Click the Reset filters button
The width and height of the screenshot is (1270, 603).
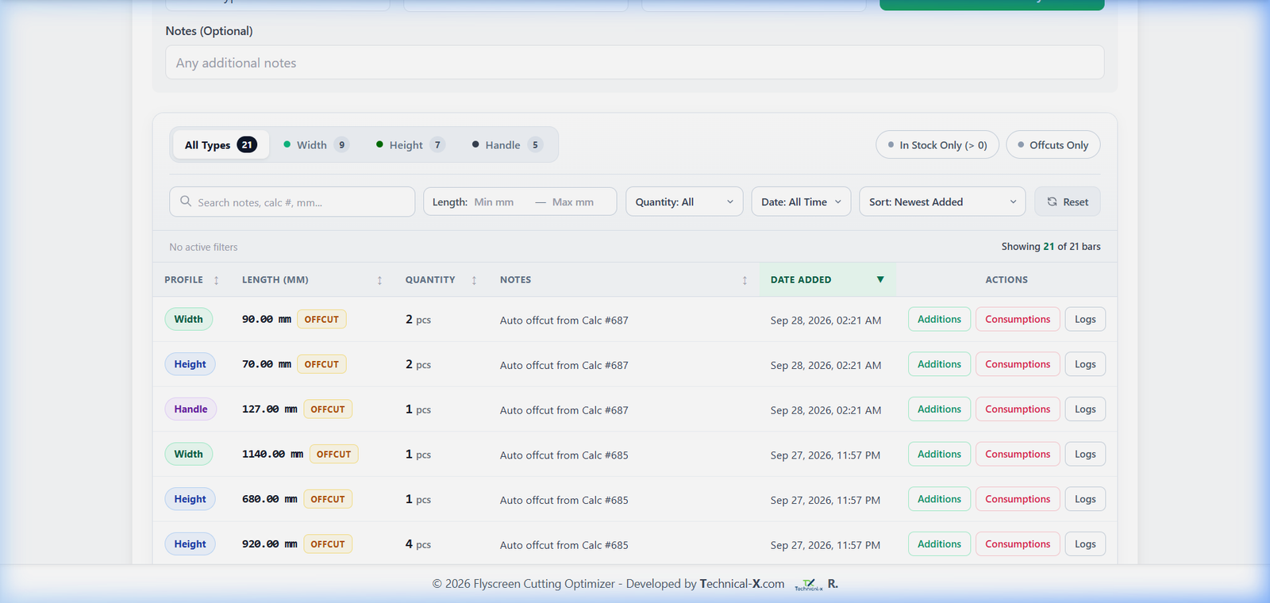click(1068, 202)
